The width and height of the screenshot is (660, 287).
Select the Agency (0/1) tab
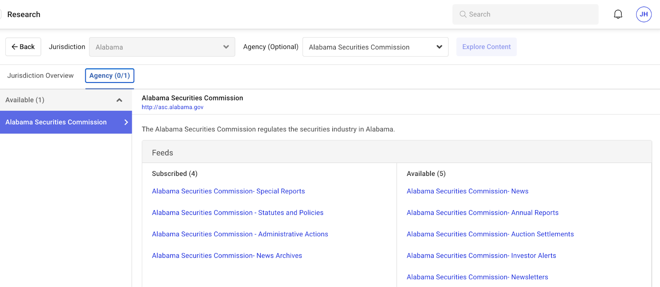tap(110, 76)
